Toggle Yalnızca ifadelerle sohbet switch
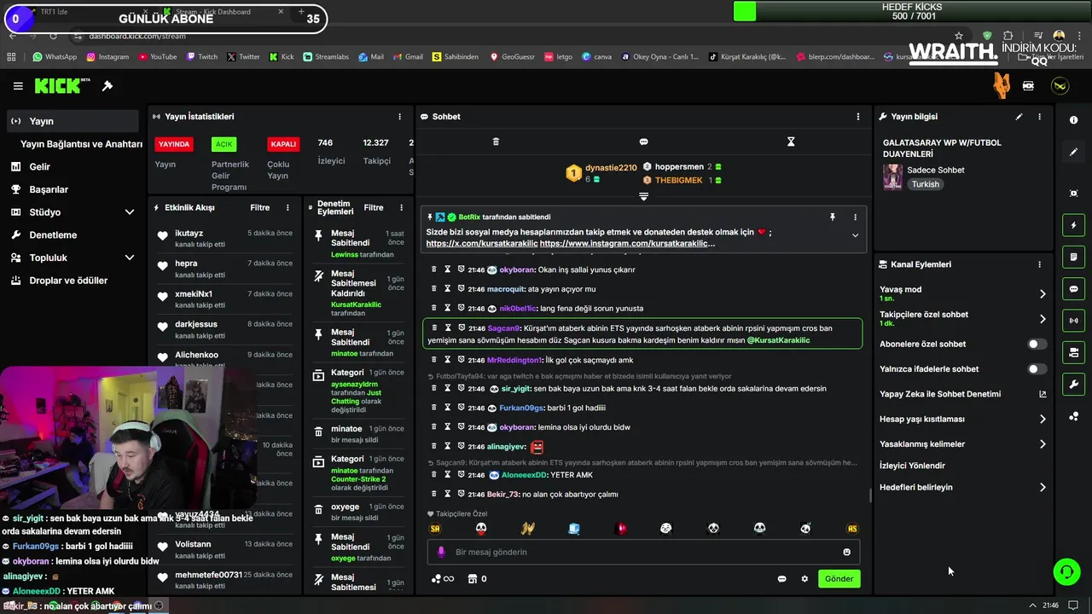The width and height of the screenshot is (1092, 614). (1037, 369)
